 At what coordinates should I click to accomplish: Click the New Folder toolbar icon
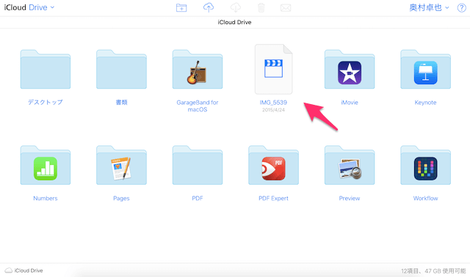pos(181,8)
